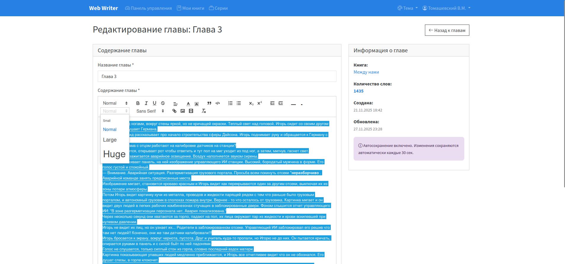The image size is (565, 264).
Task: Open the Sans Serif font dropdown
Action: (x=150, y=111)
